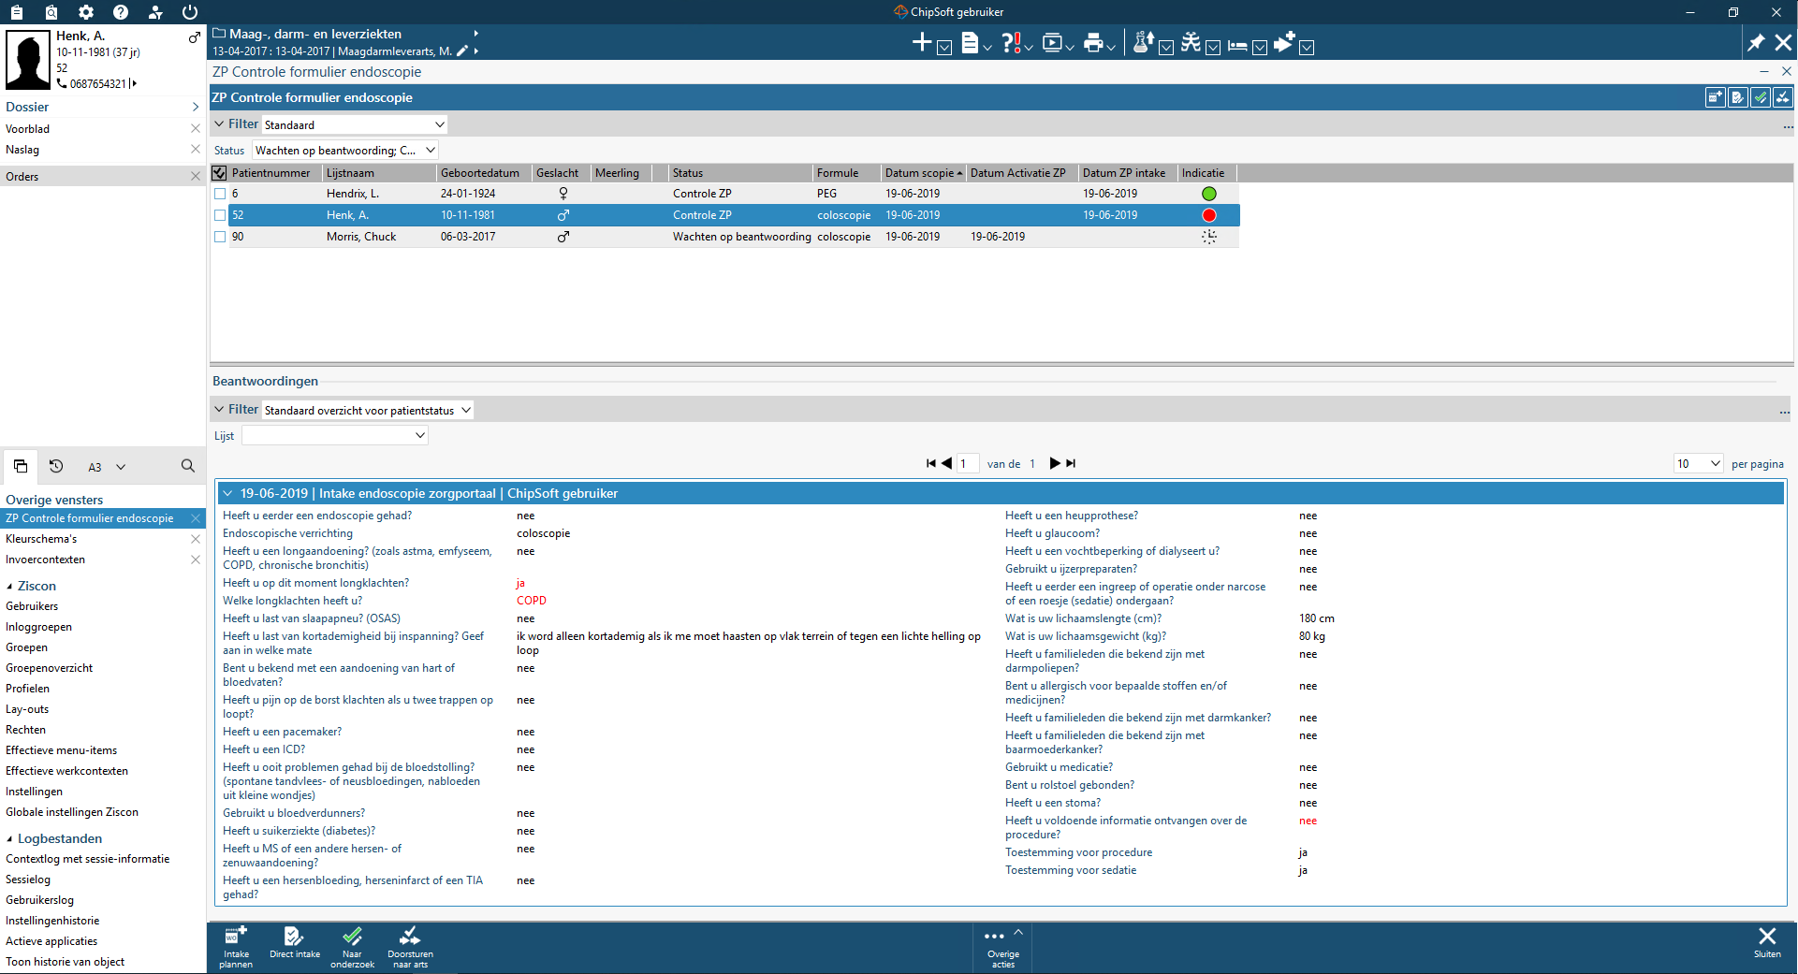Check the row for Henk, A.
This screenshot has width=1798, height=974.
(220, 215)
